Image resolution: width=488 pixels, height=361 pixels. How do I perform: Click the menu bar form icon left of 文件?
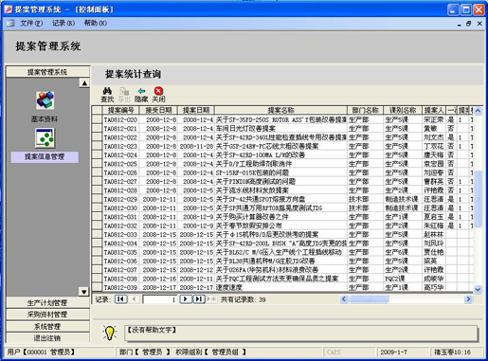point(10,23)
